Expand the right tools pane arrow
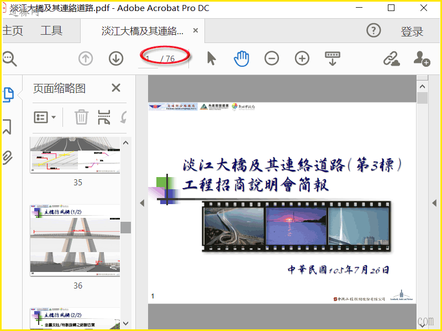 (434, 203)
